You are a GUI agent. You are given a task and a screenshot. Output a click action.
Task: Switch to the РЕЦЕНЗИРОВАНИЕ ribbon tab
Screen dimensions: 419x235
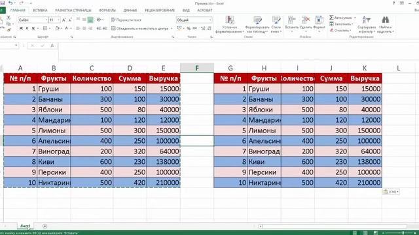coord(160,10)
